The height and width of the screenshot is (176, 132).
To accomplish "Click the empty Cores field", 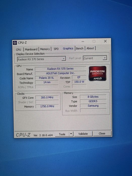I will point(79,86).
